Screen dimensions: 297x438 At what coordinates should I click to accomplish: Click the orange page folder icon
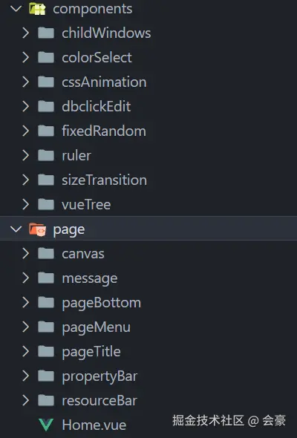pyautogui.click(x=37, y=229)
